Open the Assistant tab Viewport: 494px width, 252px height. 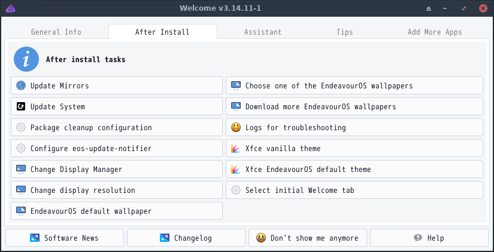263,32
